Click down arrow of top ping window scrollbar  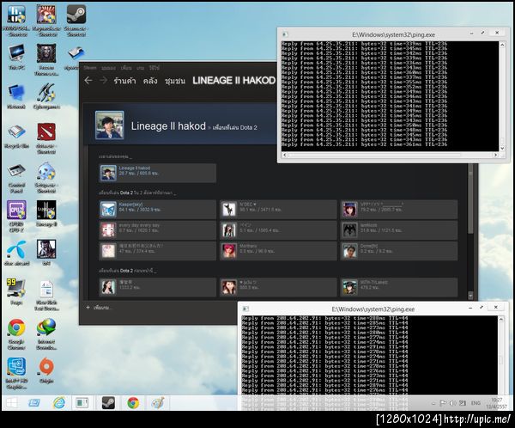pyautogui.click(x=502, y=148)
